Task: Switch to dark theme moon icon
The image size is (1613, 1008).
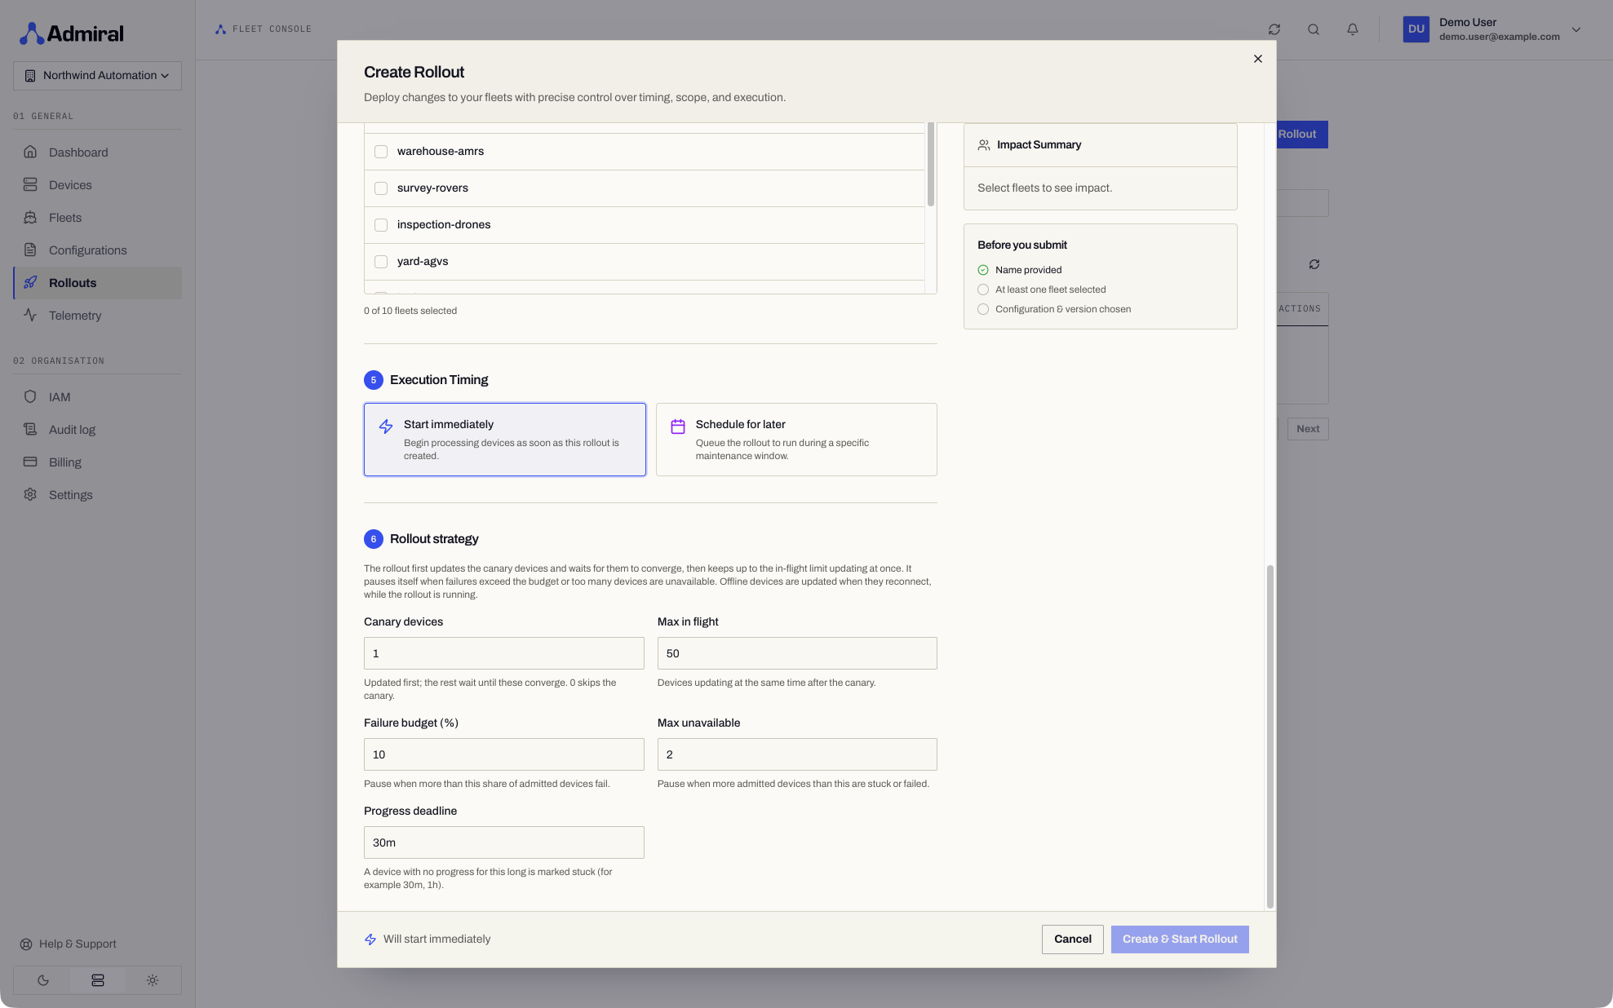Action: (x=43, y=980)
